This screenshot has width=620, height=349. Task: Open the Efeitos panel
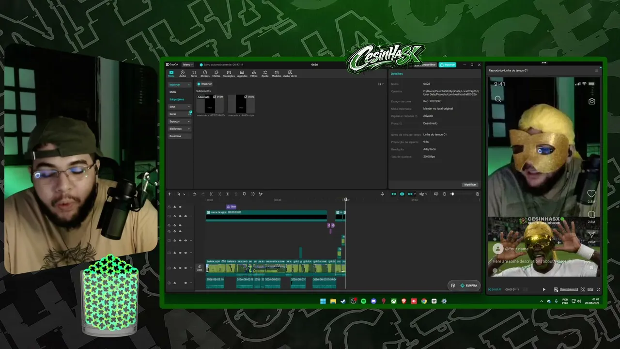pyautogui.click(x=216, y=74)
